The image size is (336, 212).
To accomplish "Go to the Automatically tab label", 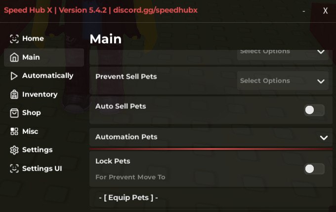I will point(47,76).
